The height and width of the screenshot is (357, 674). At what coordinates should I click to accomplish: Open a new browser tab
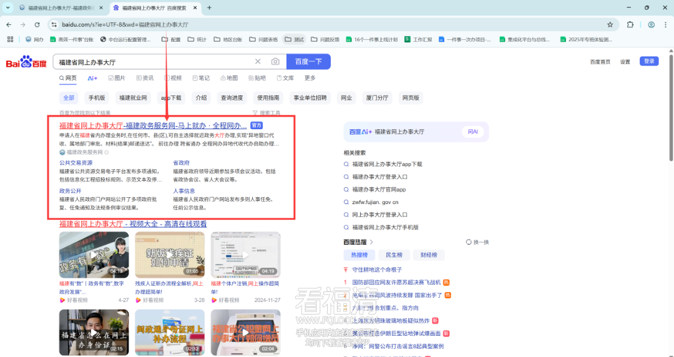(x=209, y=7)
